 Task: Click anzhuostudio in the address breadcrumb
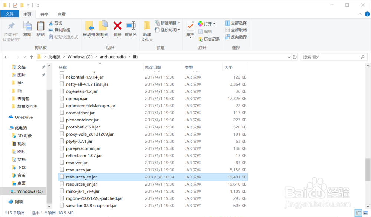coord(113,57)
